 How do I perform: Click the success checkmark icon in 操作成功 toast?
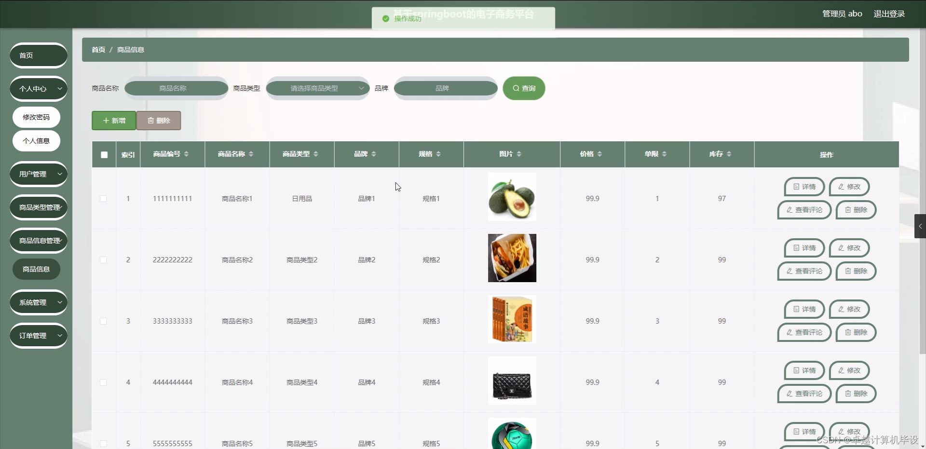[385, 19]
